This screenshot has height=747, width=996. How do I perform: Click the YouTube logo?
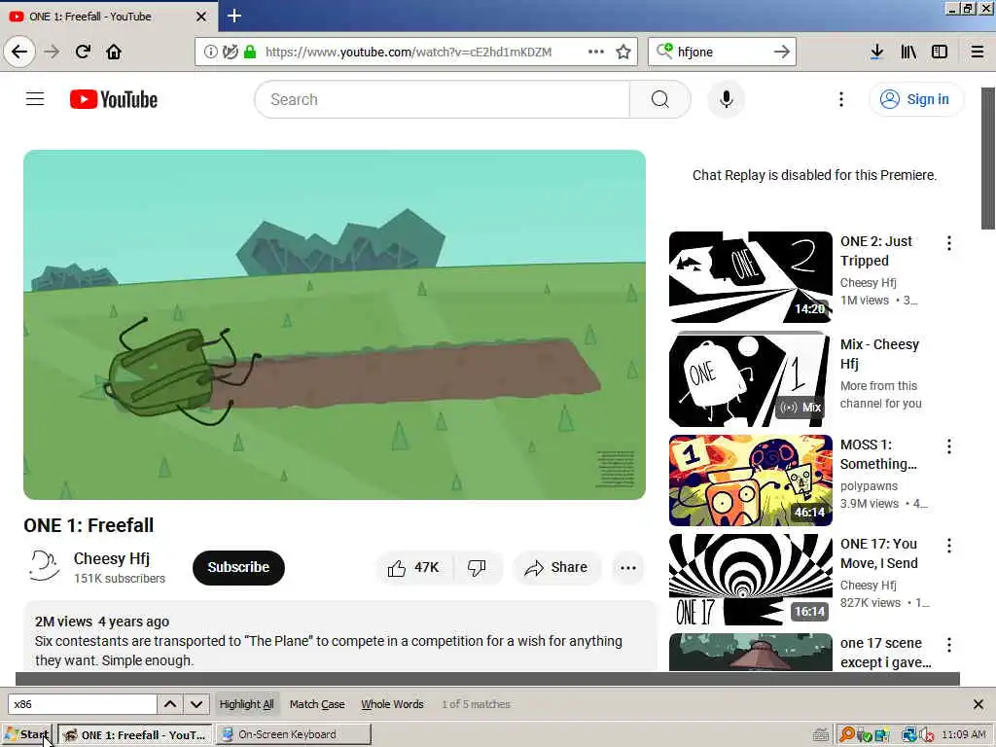click(x=114, y=99)
